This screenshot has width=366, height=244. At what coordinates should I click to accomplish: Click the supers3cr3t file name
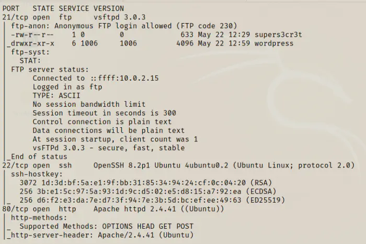click(279, 35)
